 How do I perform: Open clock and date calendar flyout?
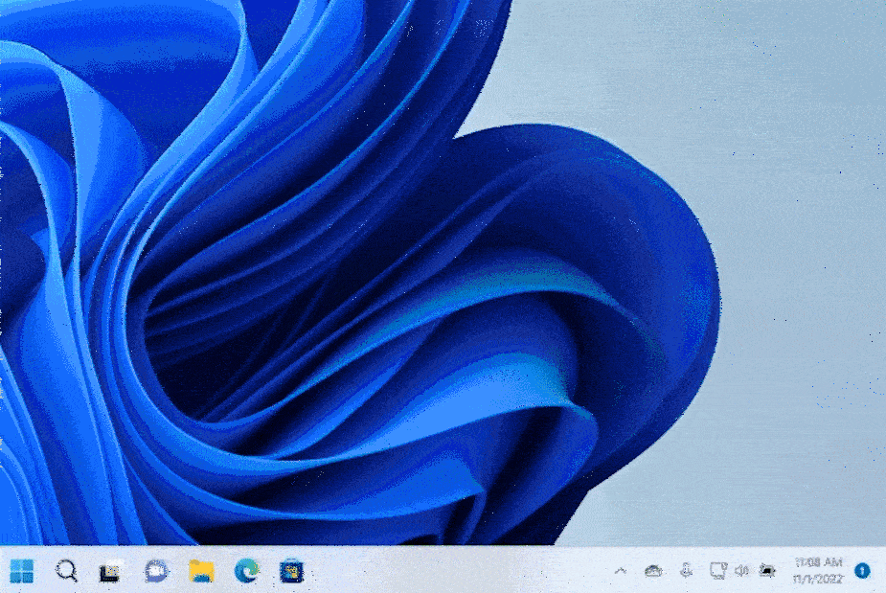point(818,570)
